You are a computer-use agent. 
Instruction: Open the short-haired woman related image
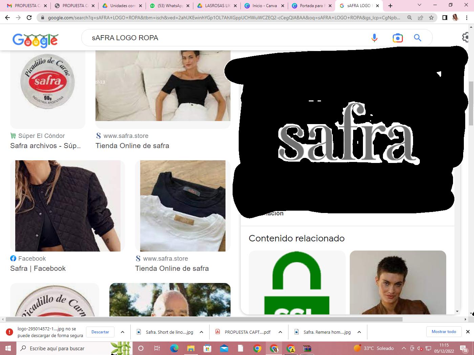[398, 282]
